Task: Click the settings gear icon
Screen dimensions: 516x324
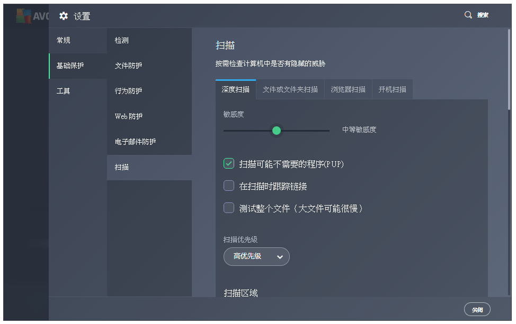Action: pyautogui.click(x=64, y=16)
